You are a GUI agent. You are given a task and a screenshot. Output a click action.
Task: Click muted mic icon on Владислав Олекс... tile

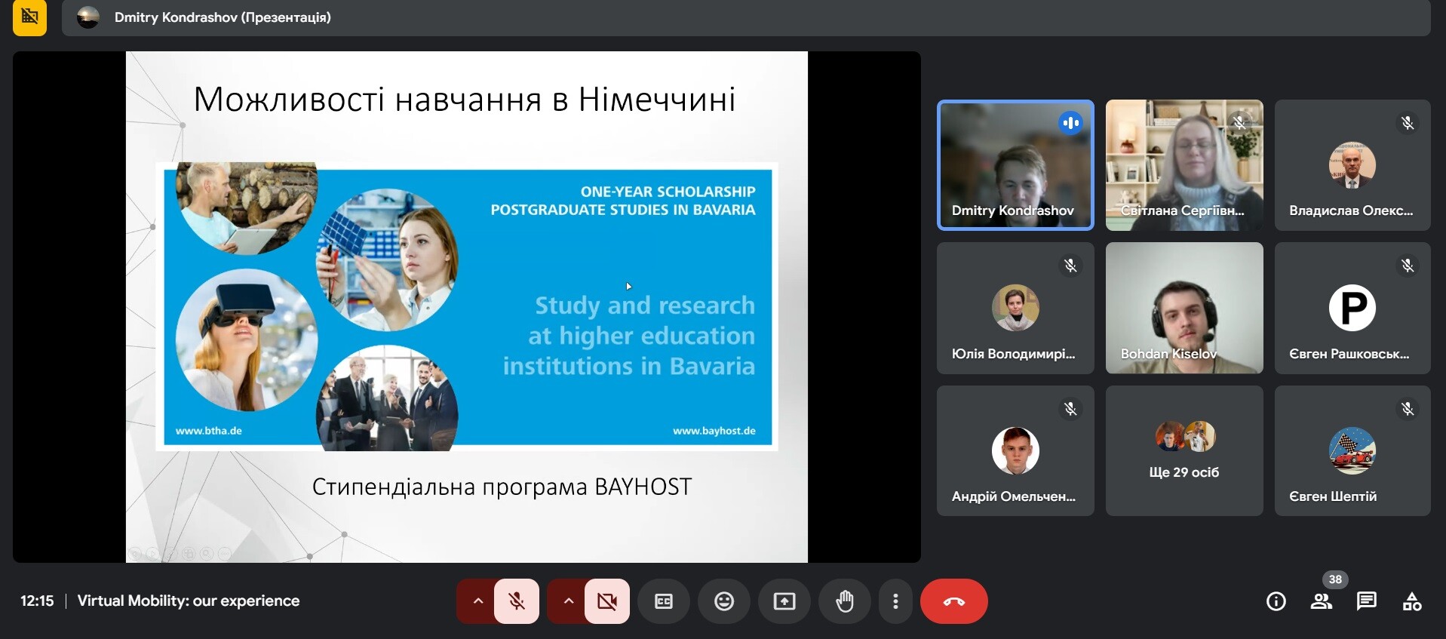coord(1408,123)
